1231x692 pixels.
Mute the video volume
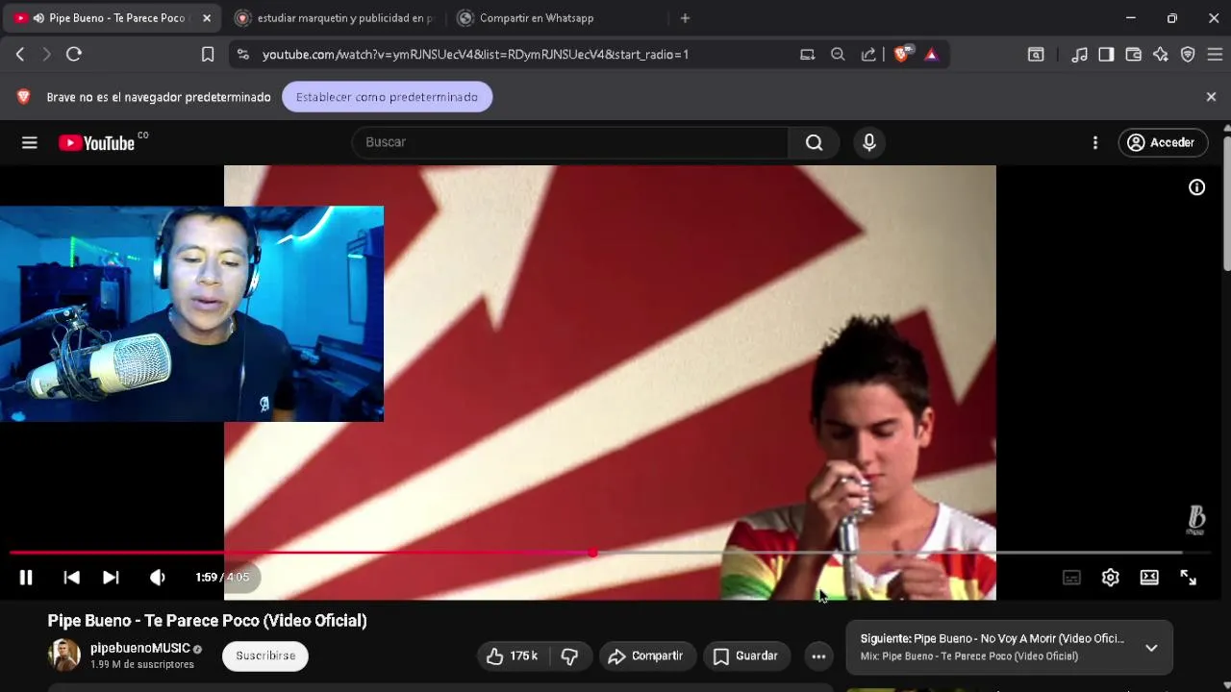pyautogui.click(x=158, y=577)
